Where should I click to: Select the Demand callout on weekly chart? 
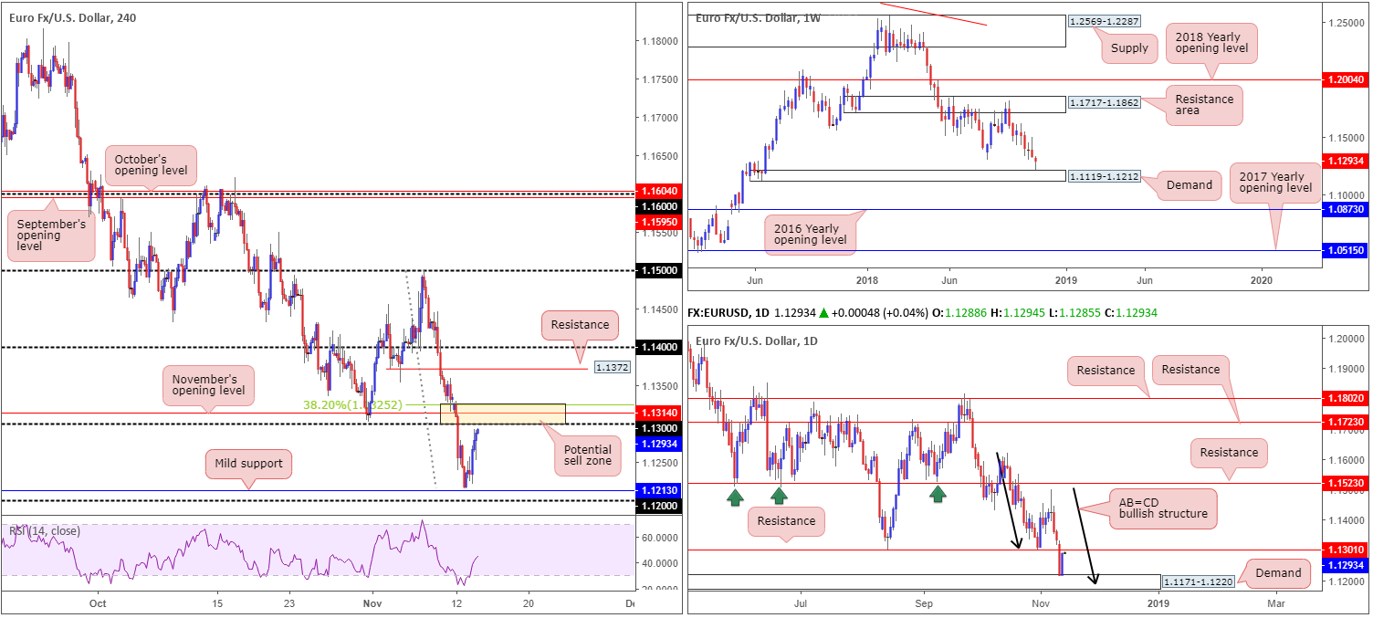pyautogui.click(x=1189, y=185)
